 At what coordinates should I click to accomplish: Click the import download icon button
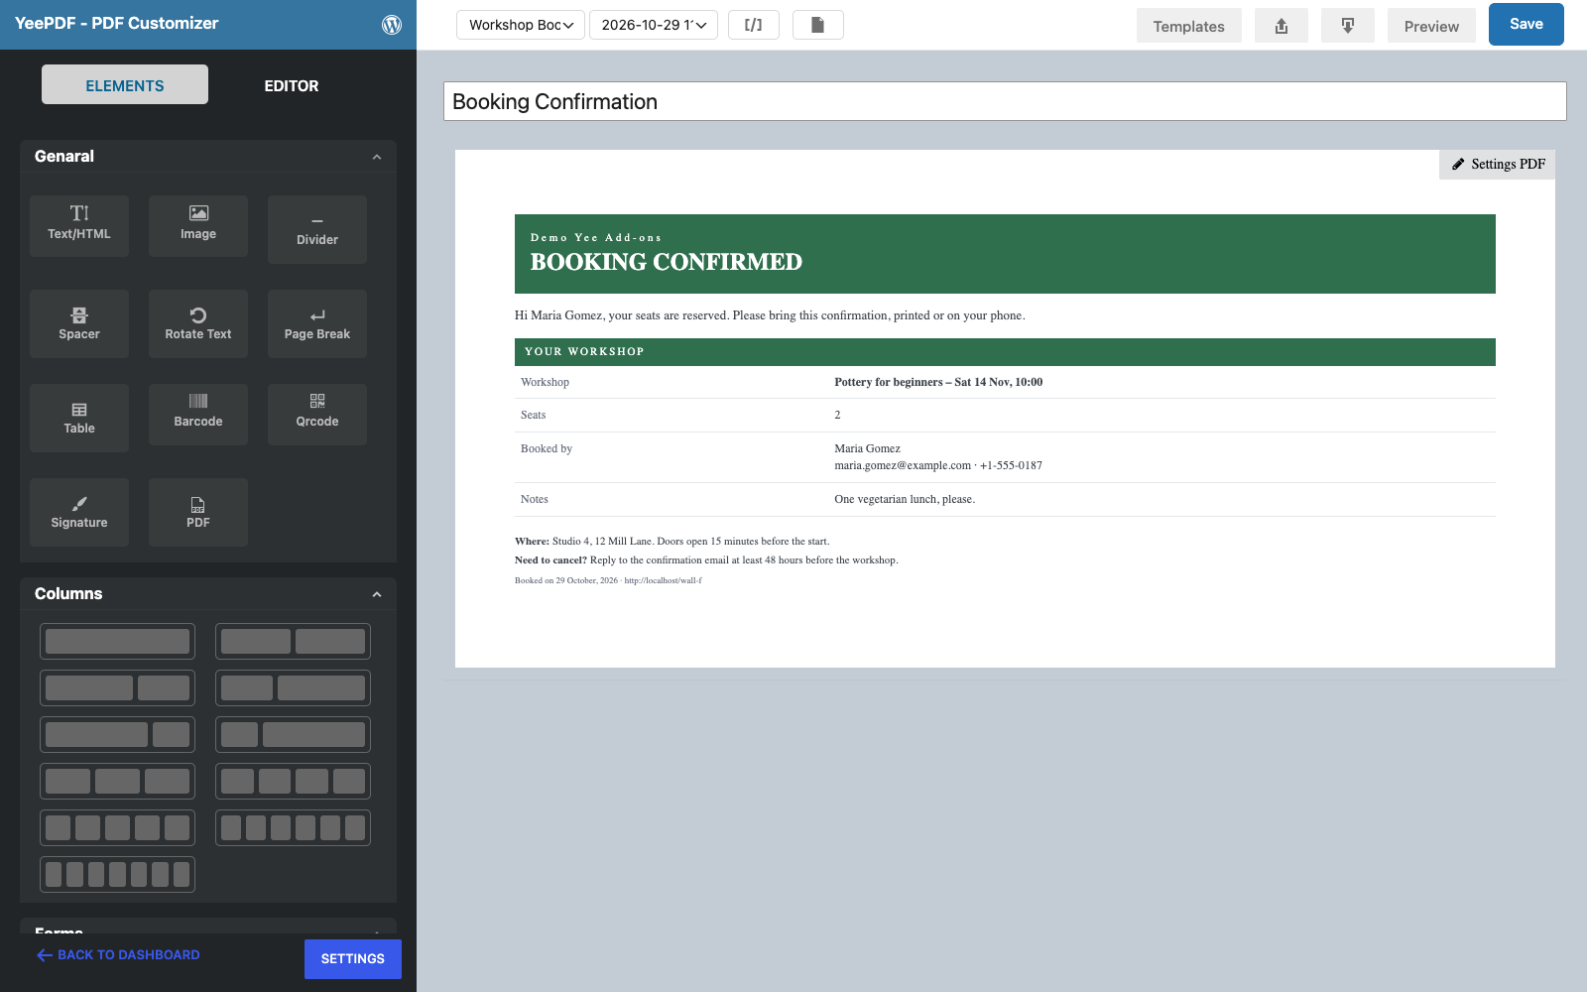(x=1348, y=26)
